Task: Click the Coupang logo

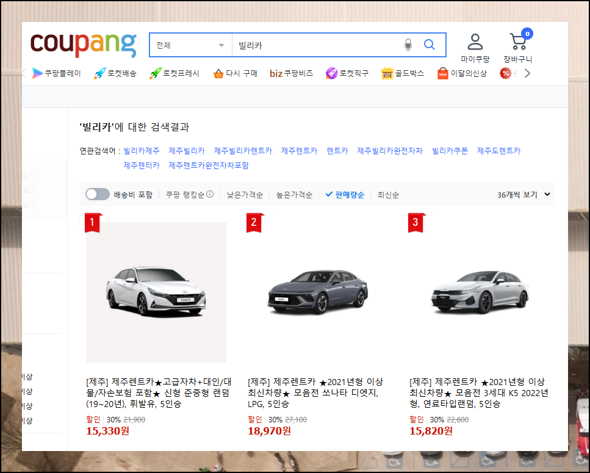Action: [x=83, y=45]
